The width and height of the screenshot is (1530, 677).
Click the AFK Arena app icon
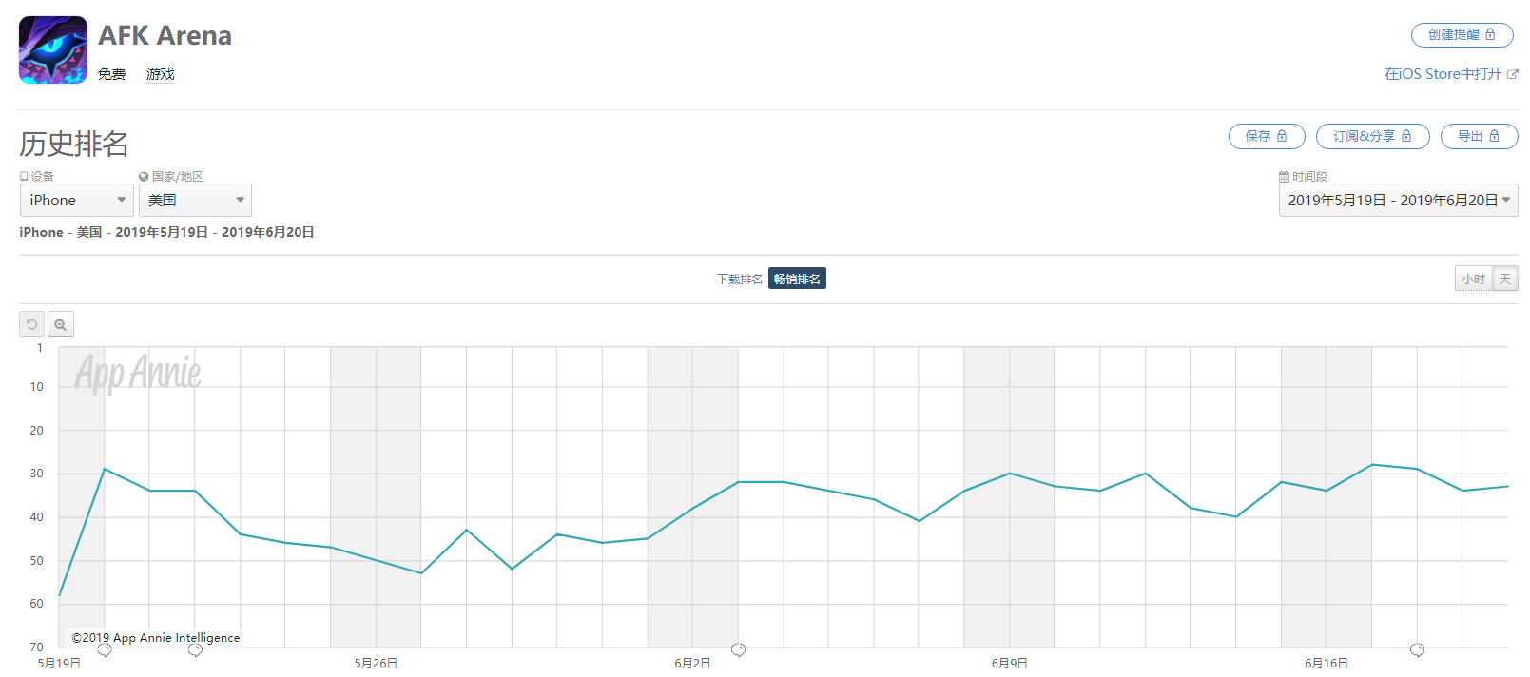[53, 50]
